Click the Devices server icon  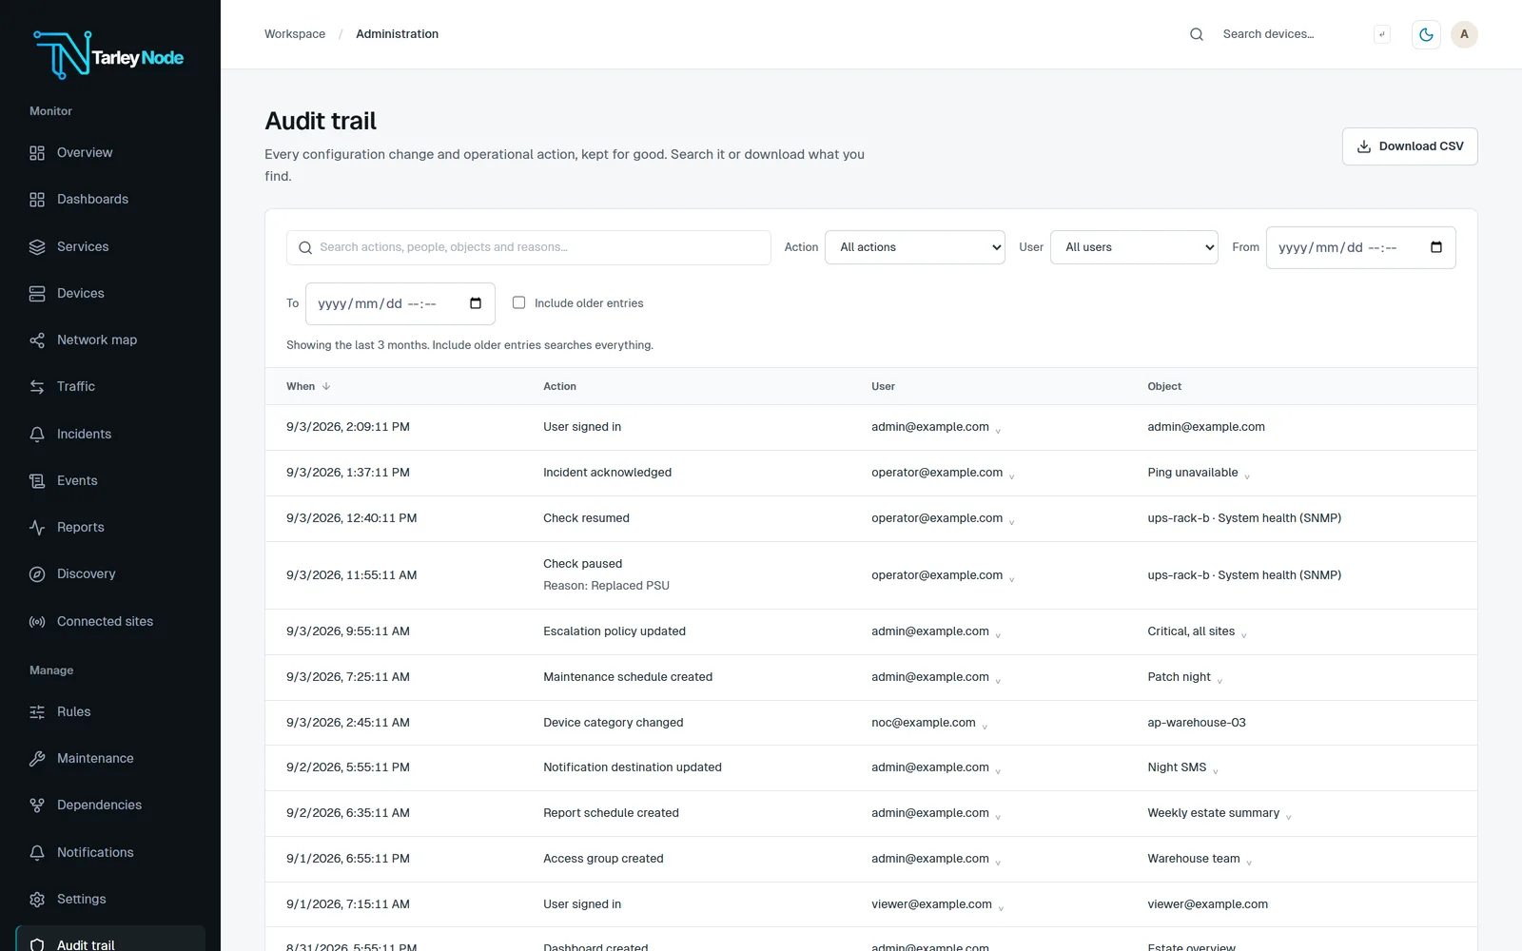point(37,294)
